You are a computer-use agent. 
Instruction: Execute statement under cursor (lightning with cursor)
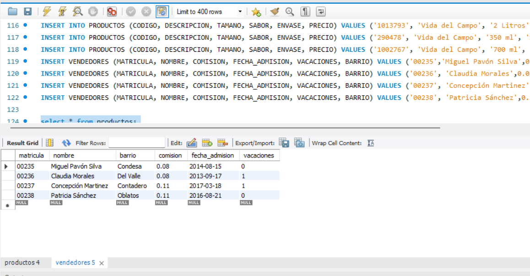tap(63, 11)
